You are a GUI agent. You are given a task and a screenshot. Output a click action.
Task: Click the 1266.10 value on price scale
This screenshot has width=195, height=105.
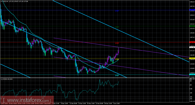(x=192, y=2)
